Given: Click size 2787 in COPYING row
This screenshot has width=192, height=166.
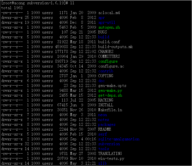Looking at the screenshot, I should 64,76.
